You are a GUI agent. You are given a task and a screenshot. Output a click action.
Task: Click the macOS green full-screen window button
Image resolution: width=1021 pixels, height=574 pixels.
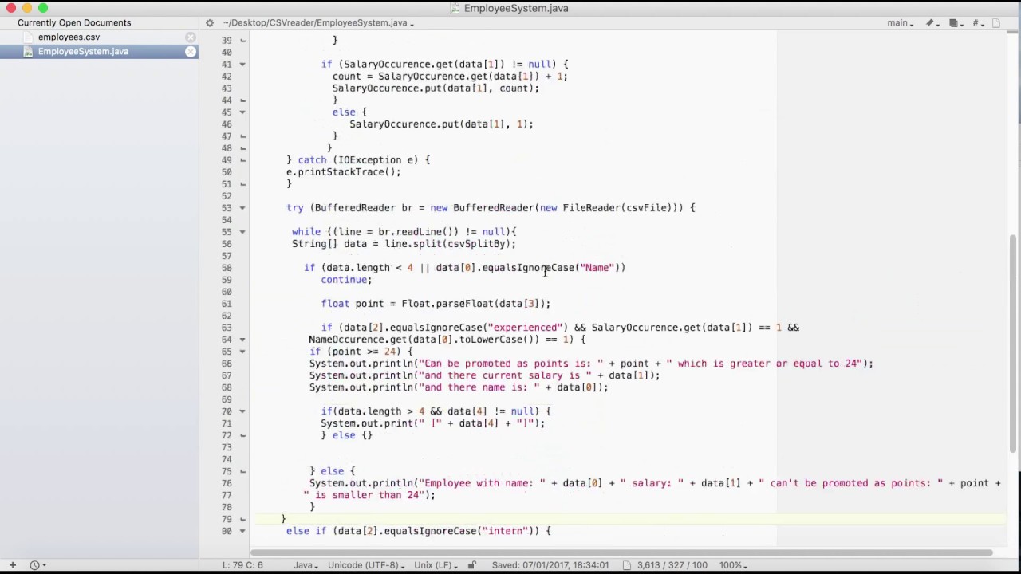43,8
